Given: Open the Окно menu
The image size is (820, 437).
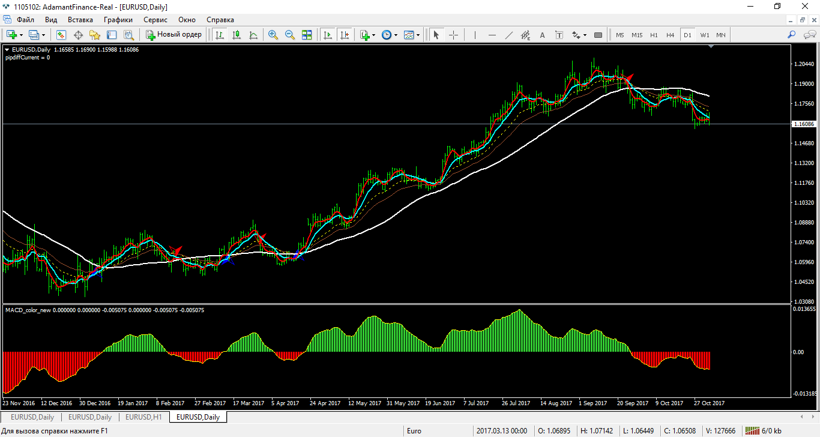Looking at the screenshot, I should point(187,19).
